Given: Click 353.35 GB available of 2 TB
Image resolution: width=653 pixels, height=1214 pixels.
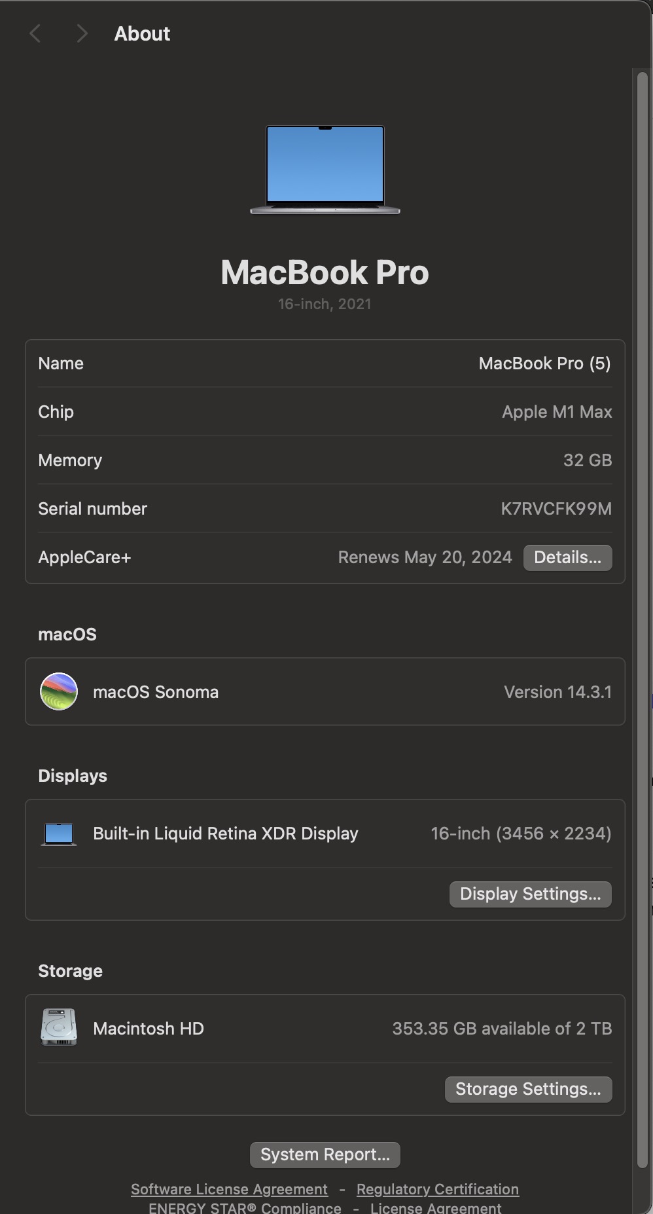Looking at the screenshot, I should coord(502,1029).
